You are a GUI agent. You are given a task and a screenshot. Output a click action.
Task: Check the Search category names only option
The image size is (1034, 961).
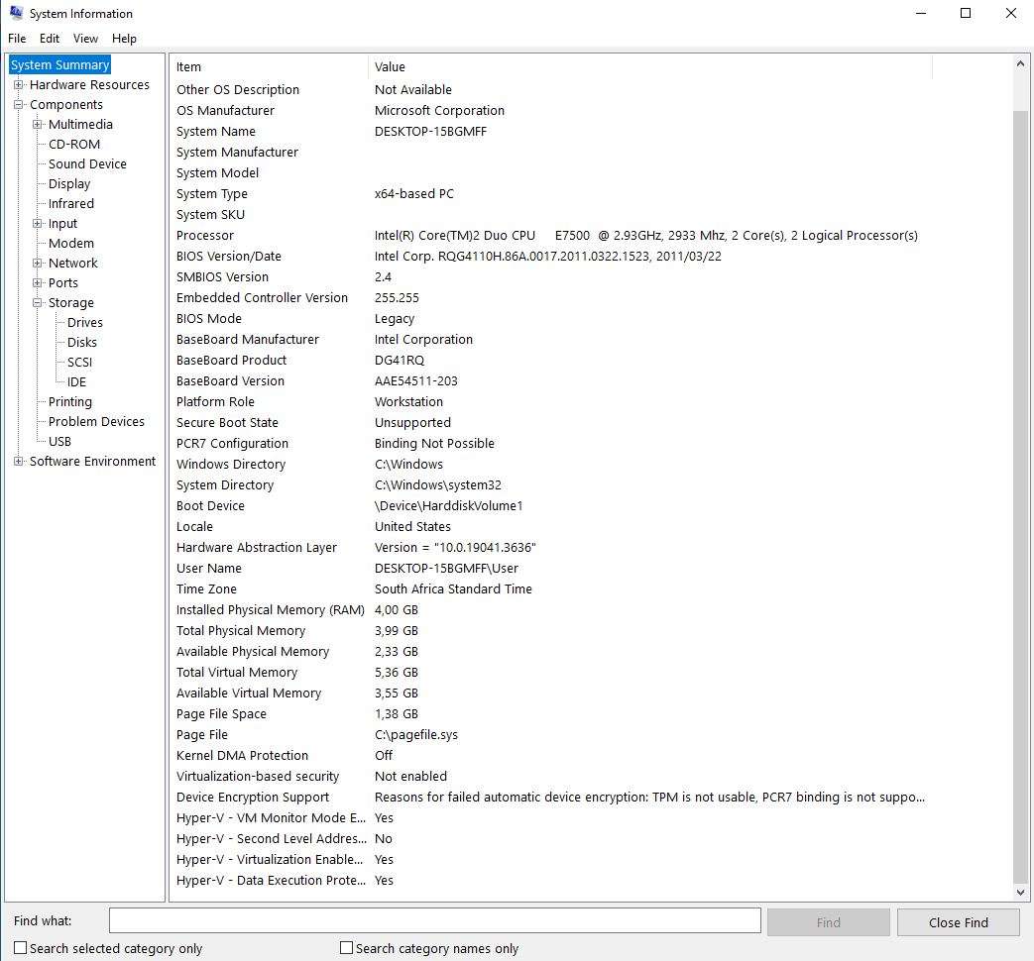click(x=346, y=948)
